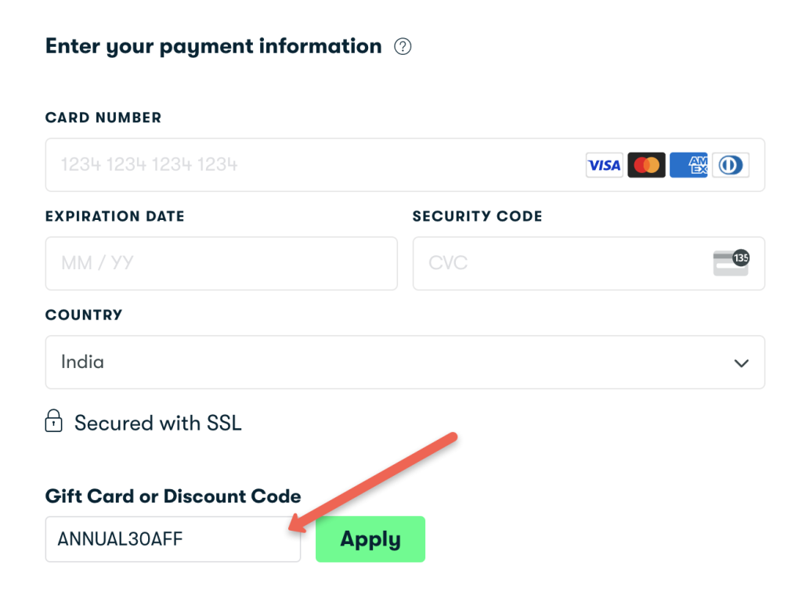Click the Gift Card code input

(172, 539)
